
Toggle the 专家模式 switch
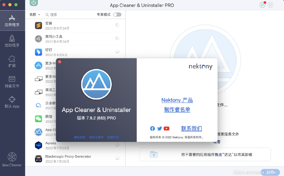tap(117, 14)
